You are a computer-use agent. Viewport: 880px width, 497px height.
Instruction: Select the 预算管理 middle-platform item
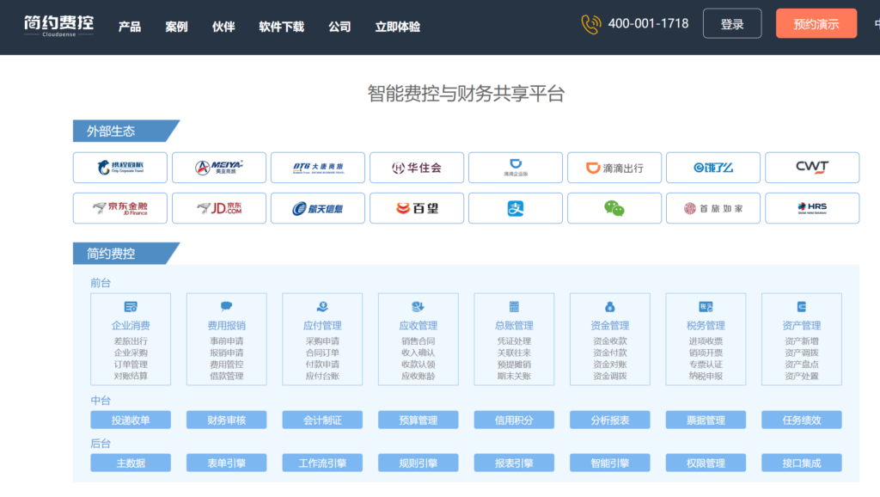418,420
